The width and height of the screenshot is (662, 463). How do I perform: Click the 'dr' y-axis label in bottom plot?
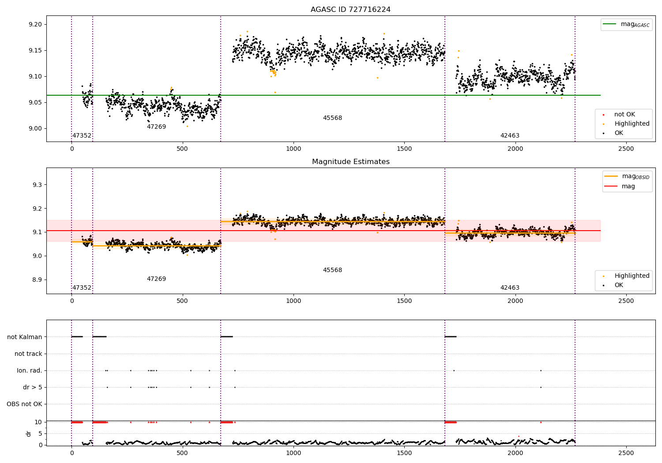click(x=29, y=433)
